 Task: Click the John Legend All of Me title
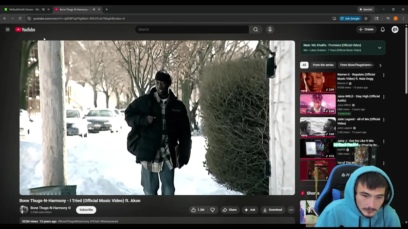pyautogui.click(x=359, y=121)
